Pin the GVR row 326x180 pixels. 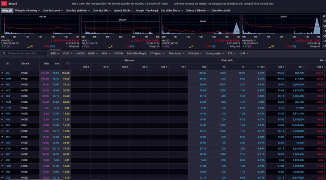(2, 149)
